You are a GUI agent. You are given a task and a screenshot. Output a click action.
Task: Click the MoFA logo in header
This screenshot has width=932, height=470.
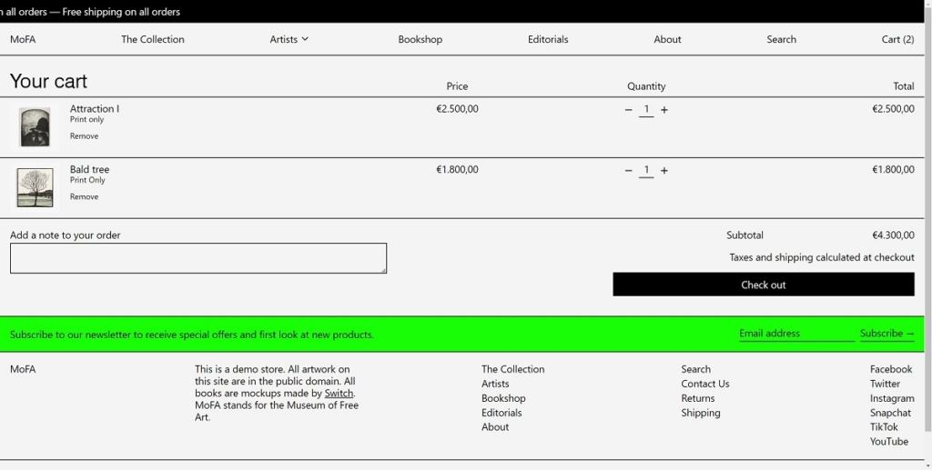coord(23,39)
